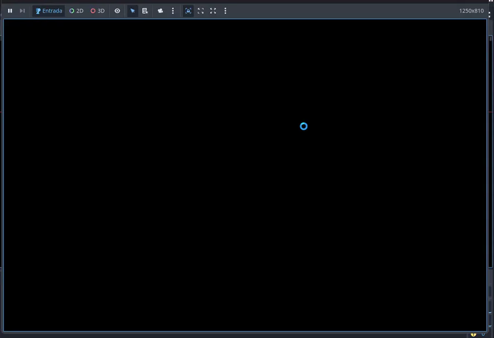Click the blue ring in game view
Screen dimensions: 494x338
pos(304,126)
